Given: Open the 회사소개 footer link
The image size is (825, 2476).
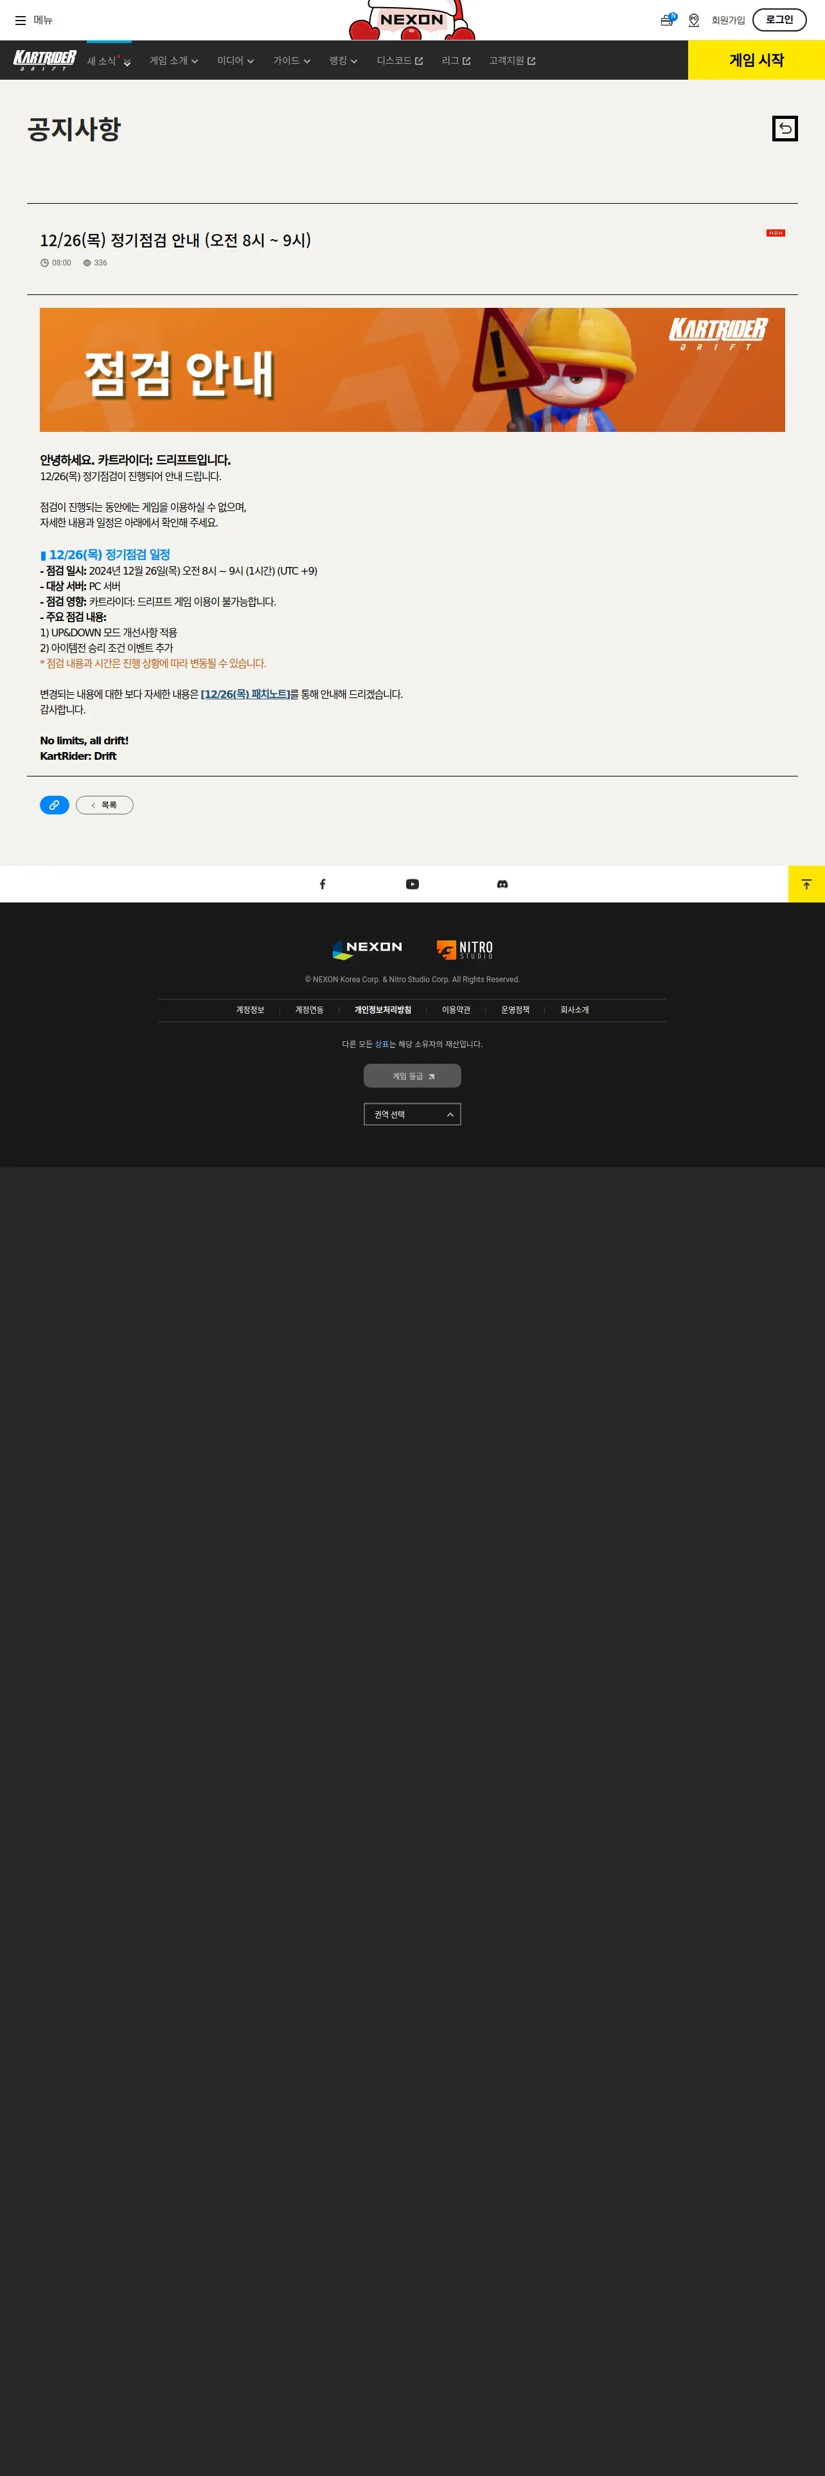Looking at the screenshot, I should click(574, 1010).
